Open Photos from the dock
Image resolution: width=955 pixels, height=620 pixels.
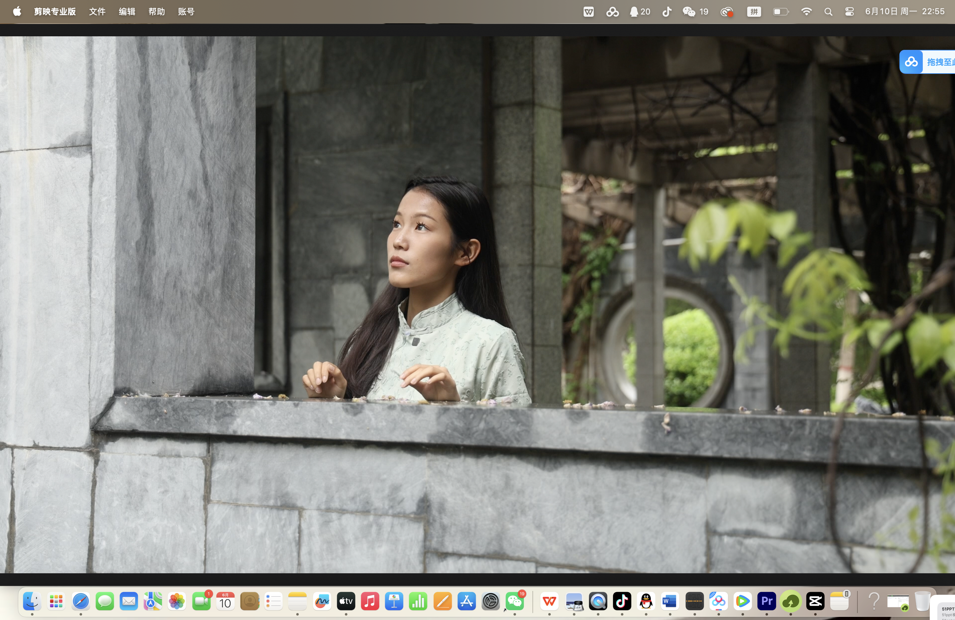click(x=177, y=602)
